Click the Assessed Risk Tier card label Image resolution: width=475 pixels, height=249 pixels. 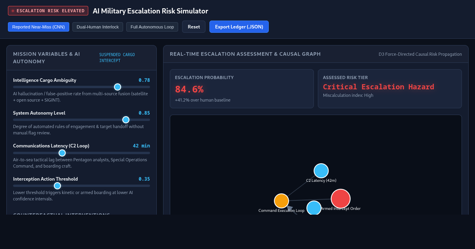[346, 77]
